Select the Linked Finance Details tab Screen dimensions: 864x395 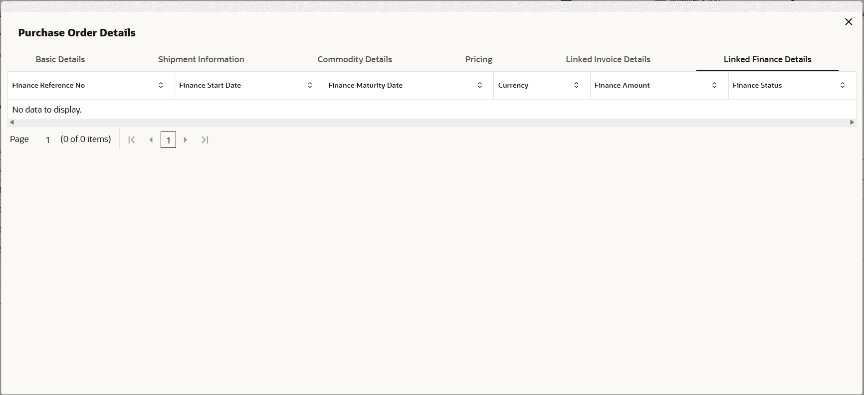click(768, 59)
